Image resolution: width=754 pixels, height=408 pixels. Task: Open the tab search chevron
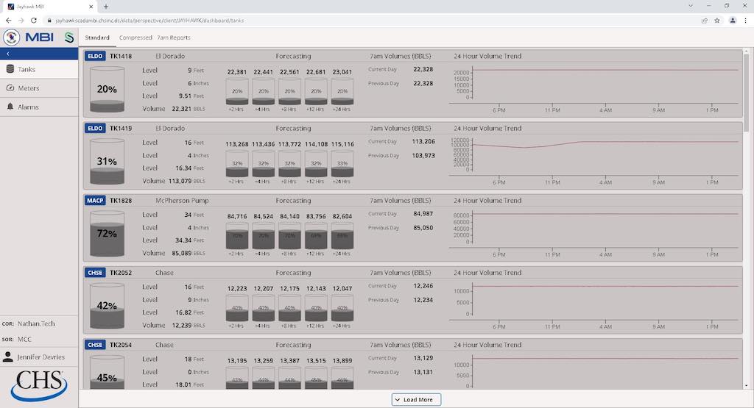(x=691, y=6)
